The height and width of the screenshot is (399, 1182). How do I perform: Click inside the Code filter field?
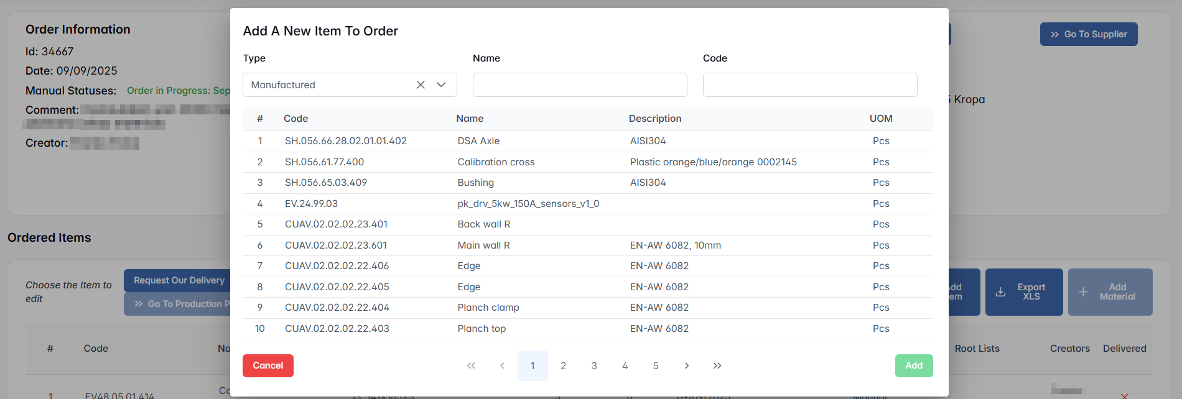(809, 85)
